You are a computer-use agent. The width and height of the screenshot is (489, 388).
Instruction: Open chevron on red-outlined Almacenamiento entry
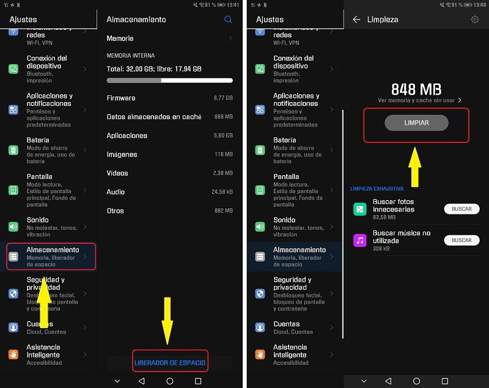tap(85, 257)
